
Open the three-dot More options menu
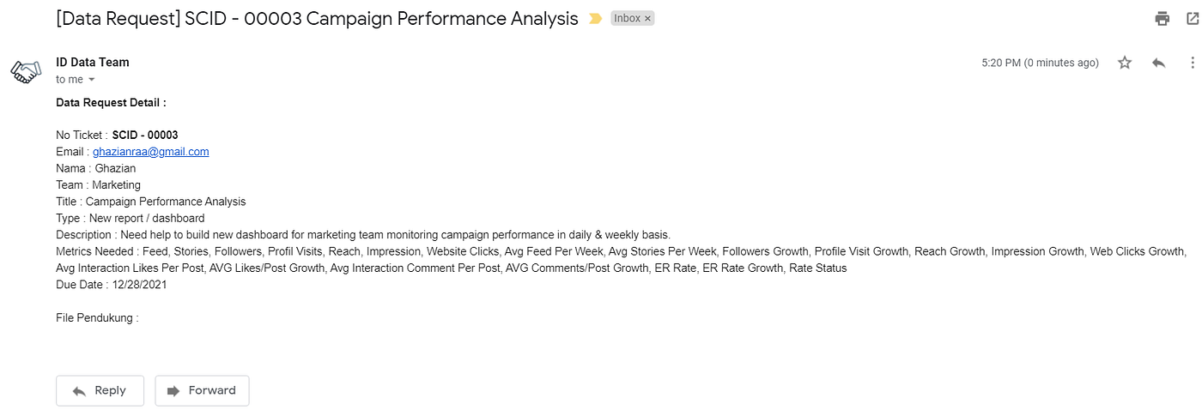pos(1193,63)
